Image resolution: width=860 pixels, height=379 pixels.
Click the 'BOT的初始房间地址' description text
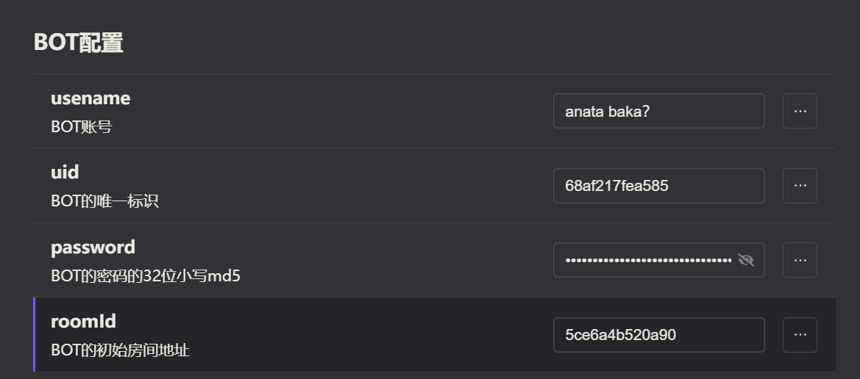click(x=120, y=350)
